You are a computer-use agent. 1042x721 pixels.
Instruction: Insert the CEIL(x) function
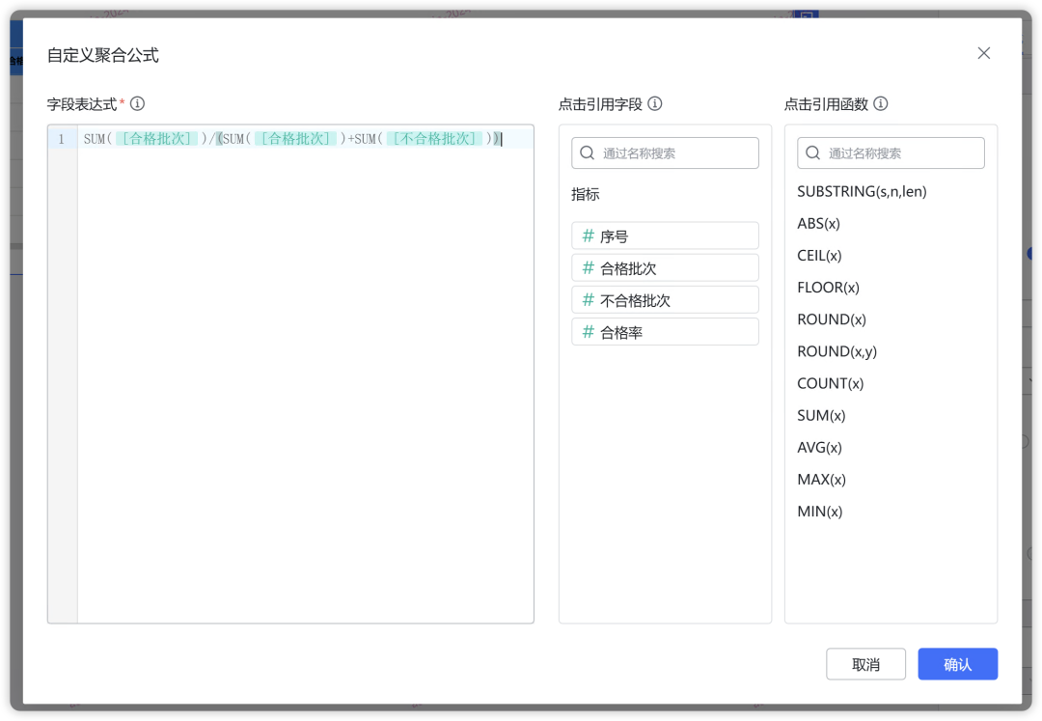coord(819,256)
